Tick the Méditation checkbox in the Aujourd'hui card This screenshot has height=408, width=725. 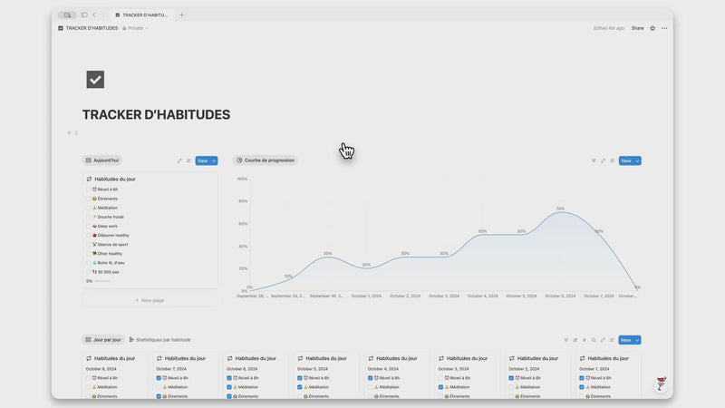pyautogui.click(x=89, y=208)
